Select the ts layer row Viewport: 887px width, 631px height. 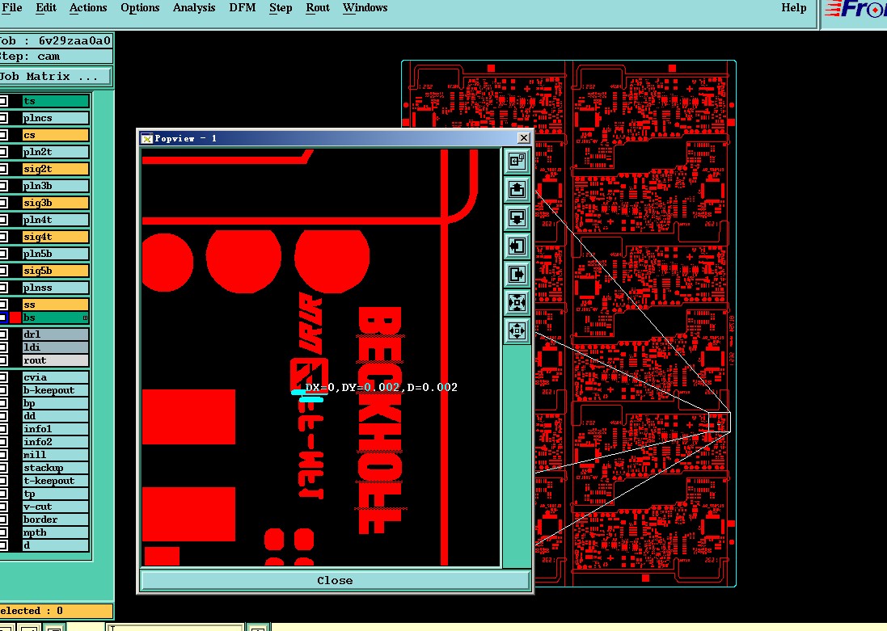coord(56,101)
